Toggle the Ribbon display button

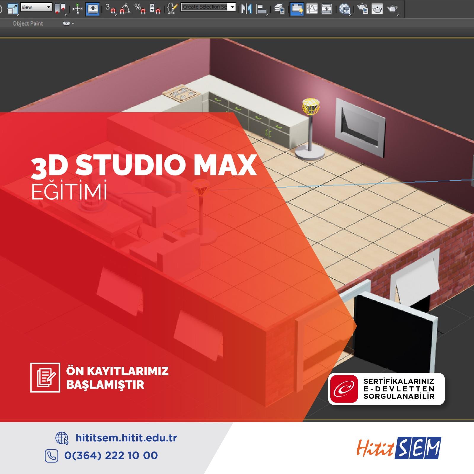297,9
